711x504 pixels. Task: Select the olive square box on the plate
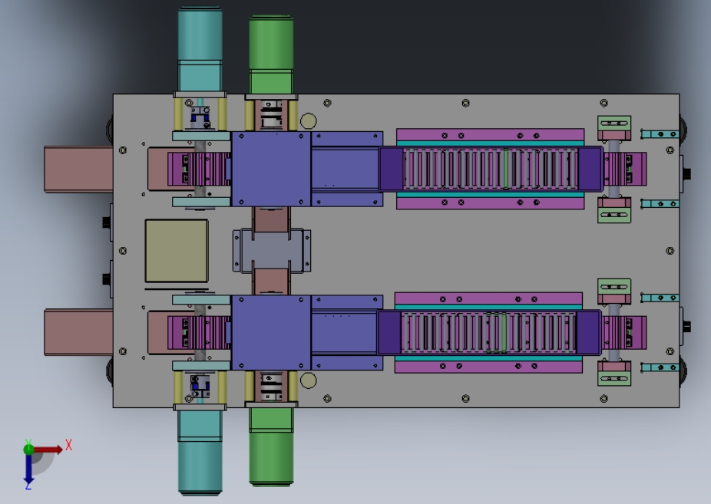tap(177, 251)
